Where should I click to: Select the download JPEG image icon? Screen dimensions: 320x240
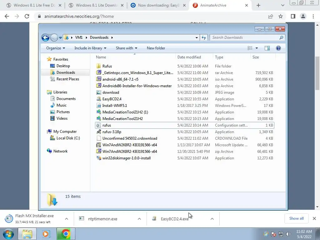(98, 92)
